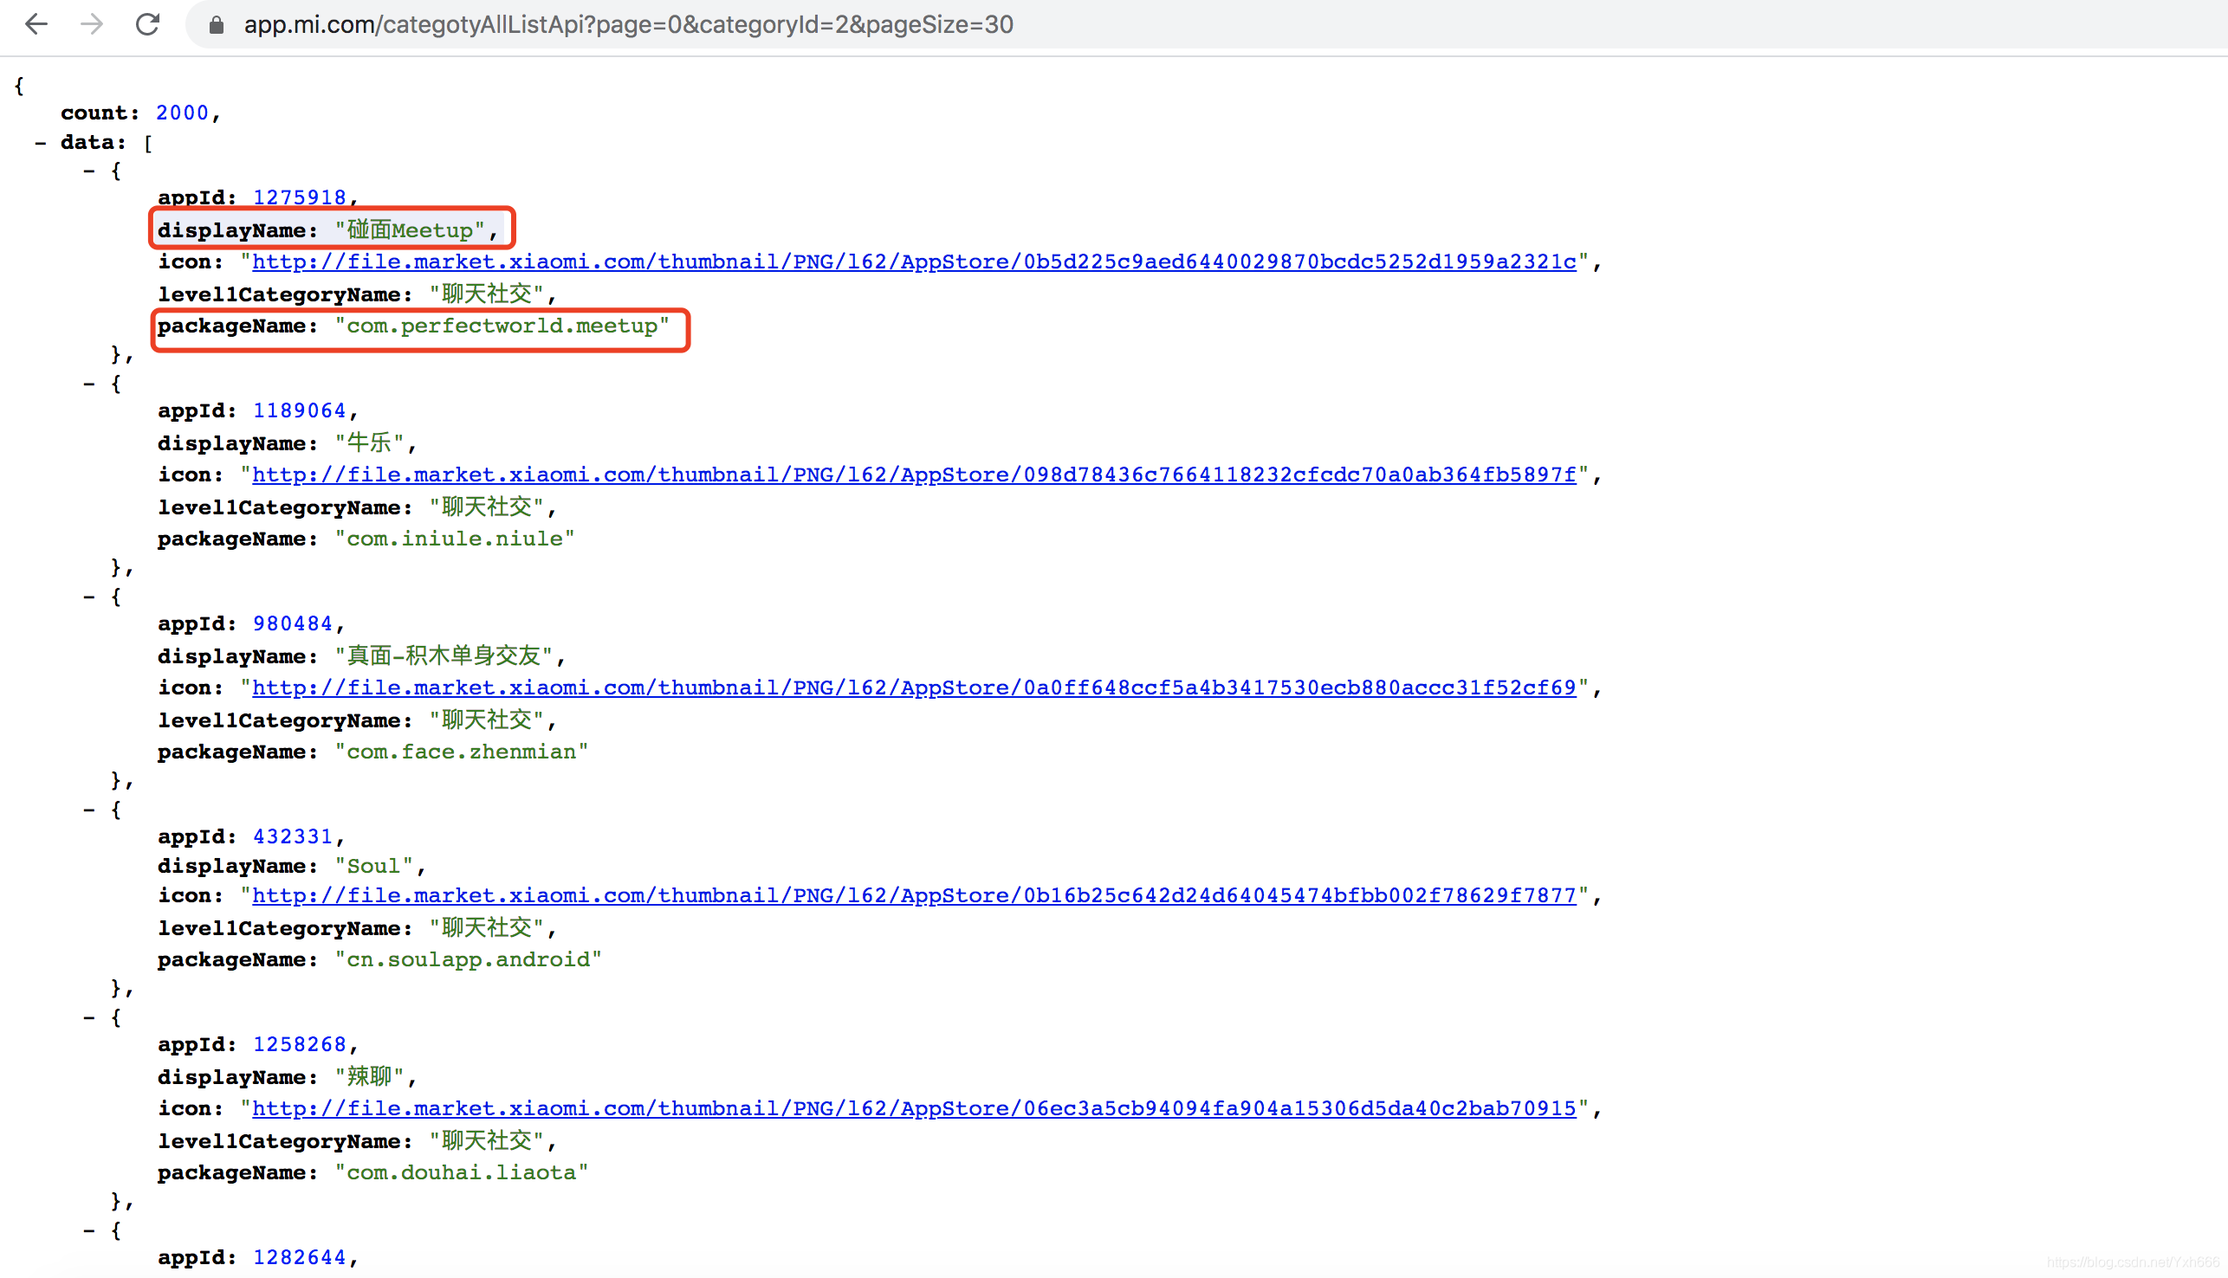The image size is (2228, 1278).
Task: Collapse the object with appId 1275918
Action: pos(89,171)
